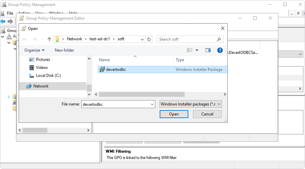Open the File name dropdown arrow

click(152, 104)
